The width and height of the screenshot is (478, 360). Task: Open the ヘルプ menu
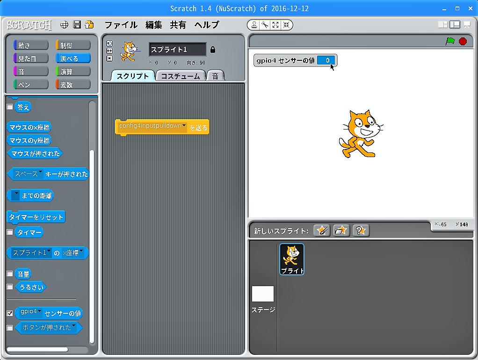click(207, 25)
